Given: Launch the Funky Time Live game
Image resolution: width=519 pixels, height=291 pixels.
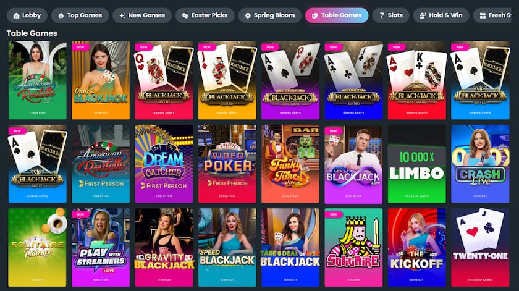Looking at the screenshot, I should click(x=290, y=164).
